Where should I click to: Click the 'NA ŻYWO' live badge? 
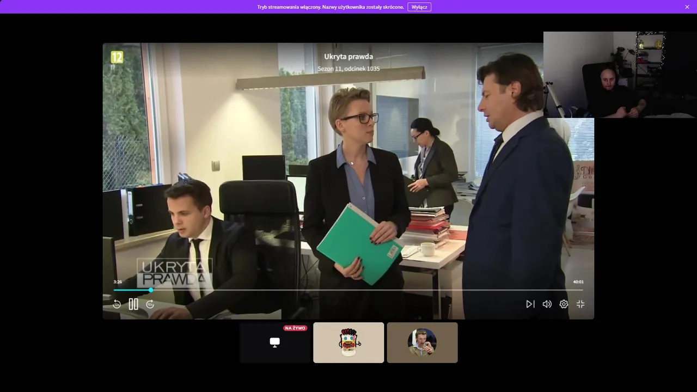[295, 328]
